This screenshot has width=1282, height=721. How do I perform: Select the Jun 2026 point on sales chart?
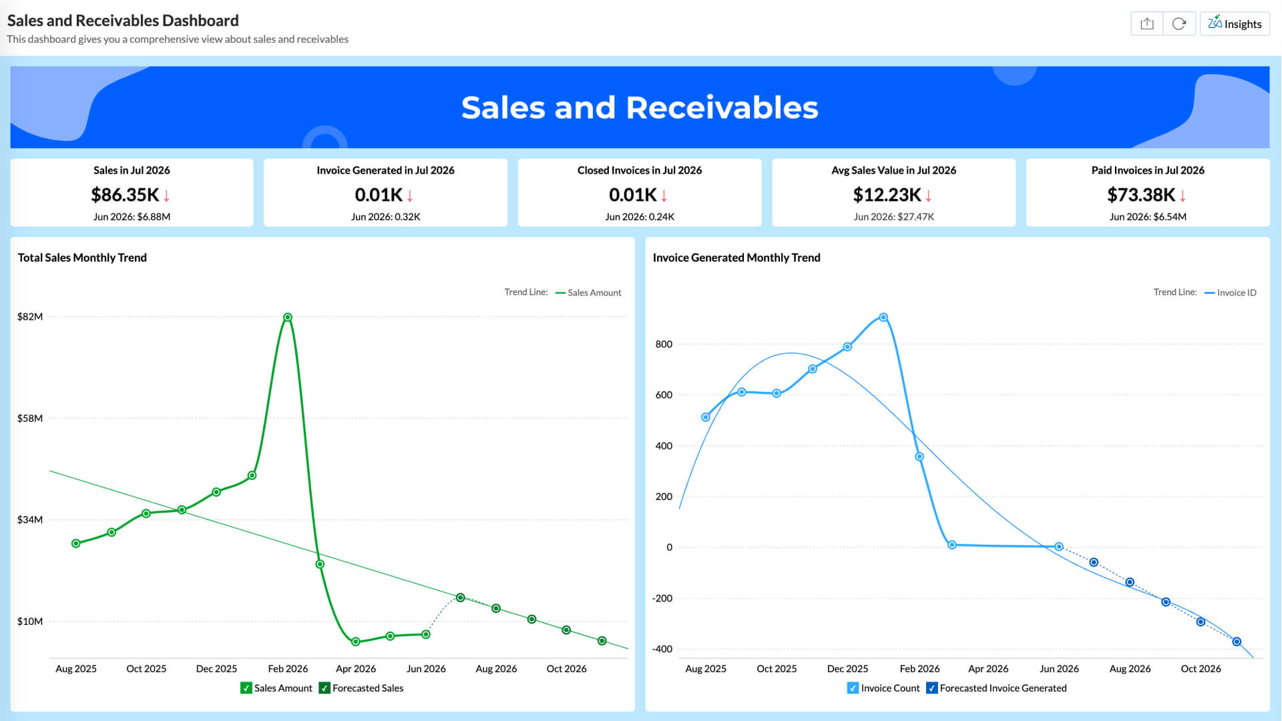[x=426, y=634]
